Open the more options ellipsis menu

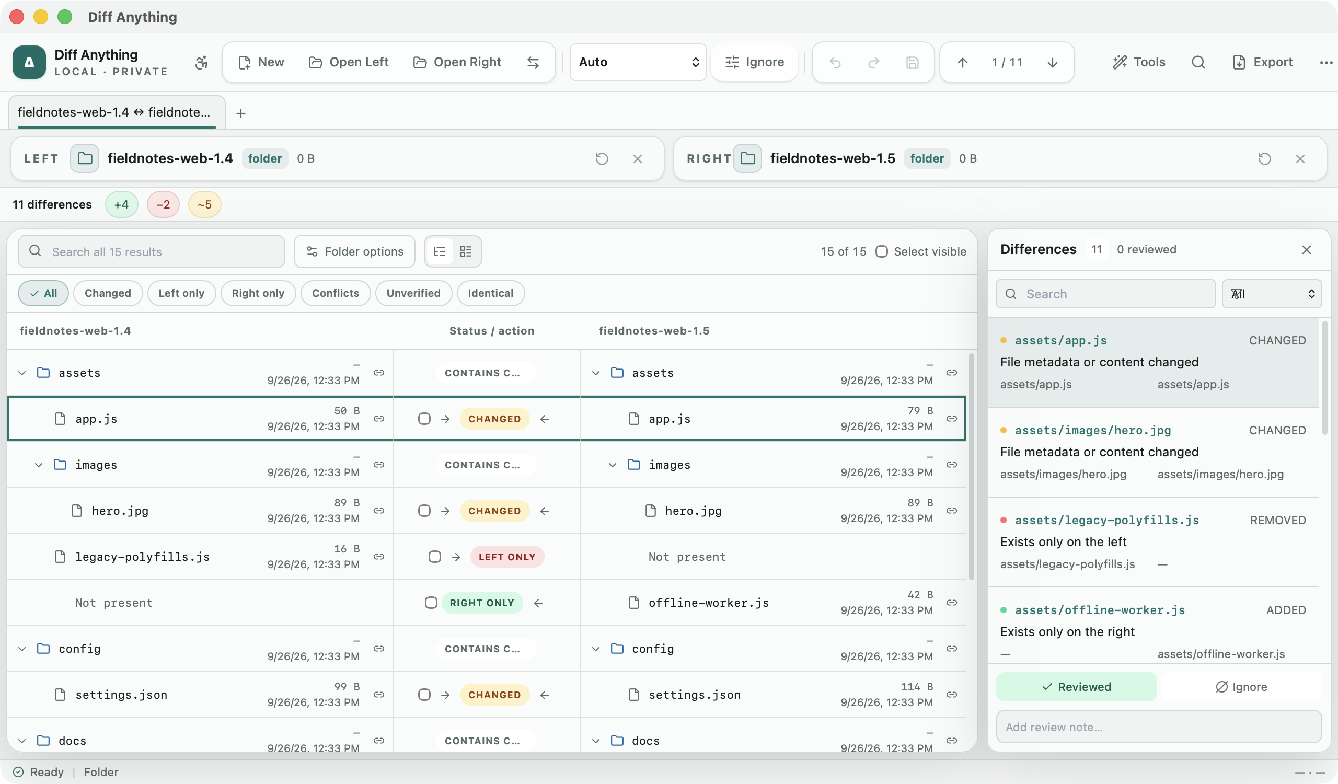1326,62
